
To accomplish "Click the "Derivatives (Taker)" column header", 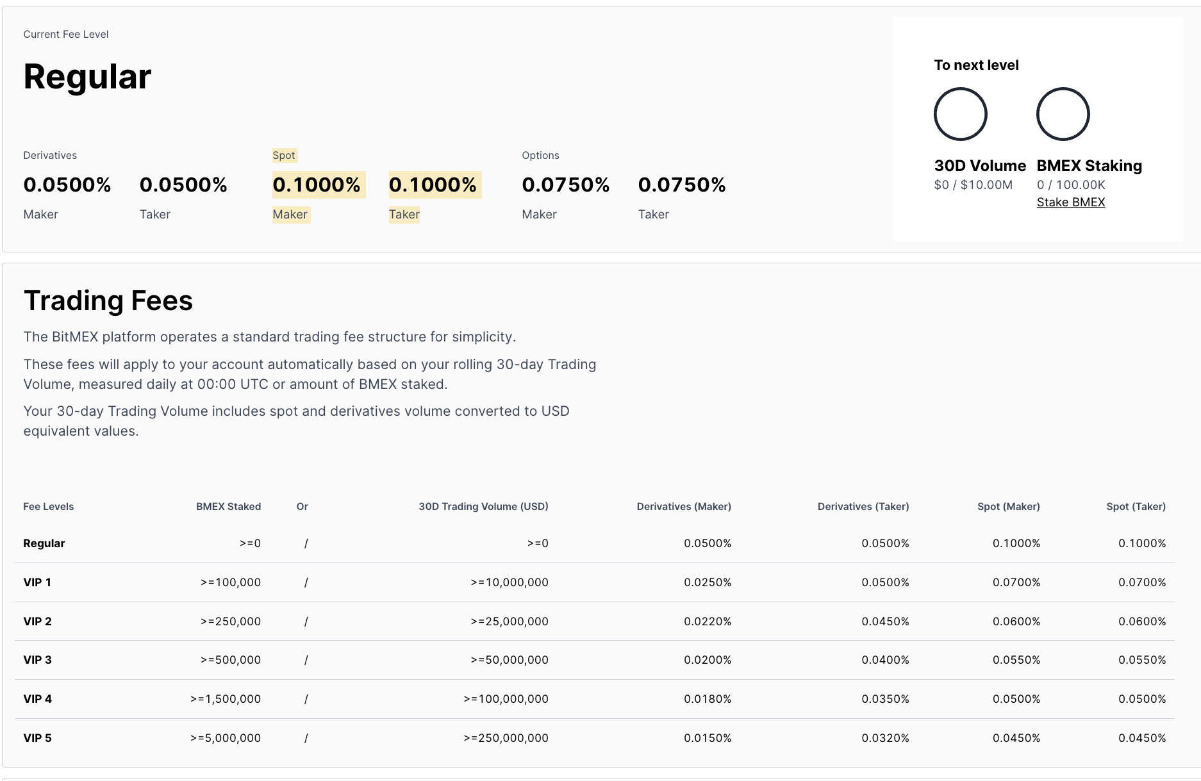I will coord(863,506).
